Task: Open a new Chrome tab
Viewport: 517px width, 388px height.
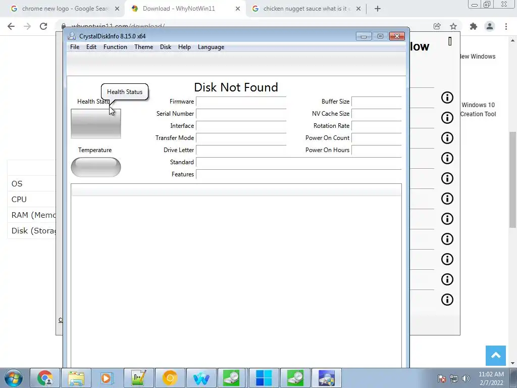Action: (378, 9)
